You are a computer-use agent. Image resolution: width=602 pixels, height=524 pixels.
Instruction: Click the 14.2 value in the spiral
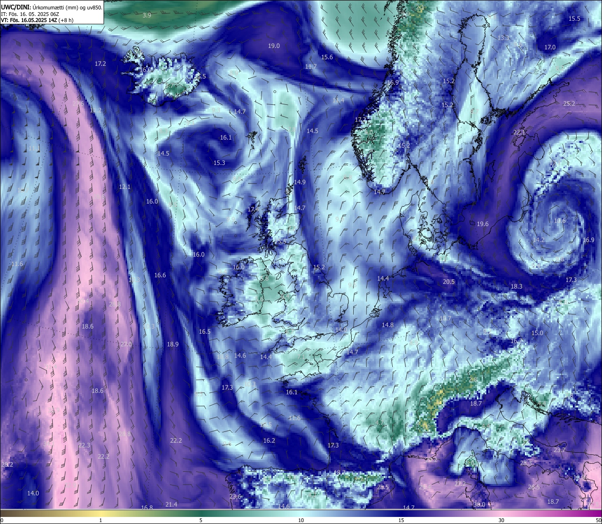(x=539, y=240)
